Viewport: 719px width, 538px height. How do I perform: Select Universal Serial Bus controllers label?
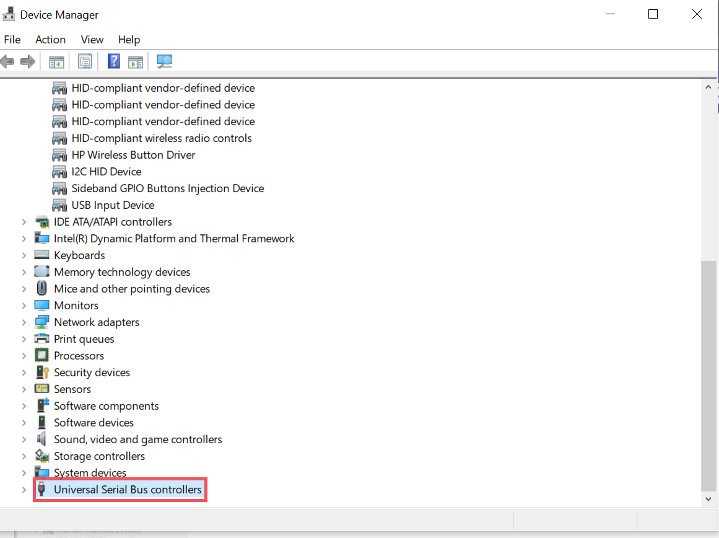[x=128, y=489]
